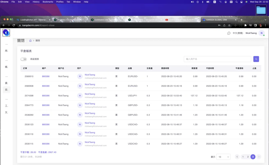Switch to the Command Line Tools browser tab
The width and height of the screenshot is (269, 165).
pos(107,20)
